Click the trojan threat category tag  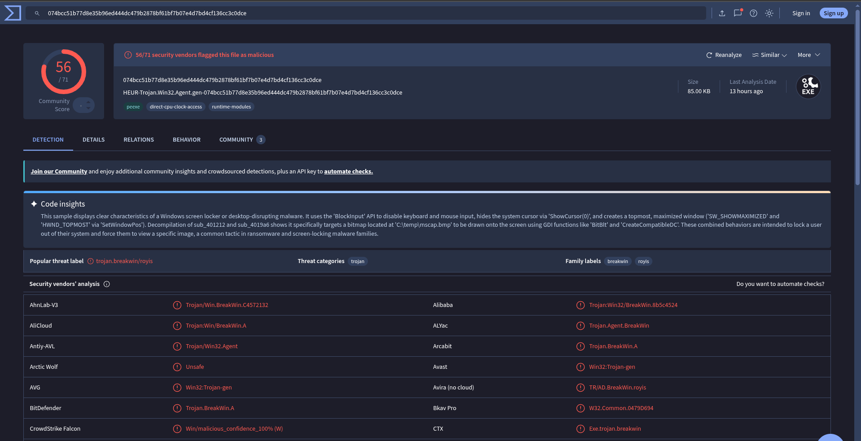pyautogui.click(x=358, y=261)
